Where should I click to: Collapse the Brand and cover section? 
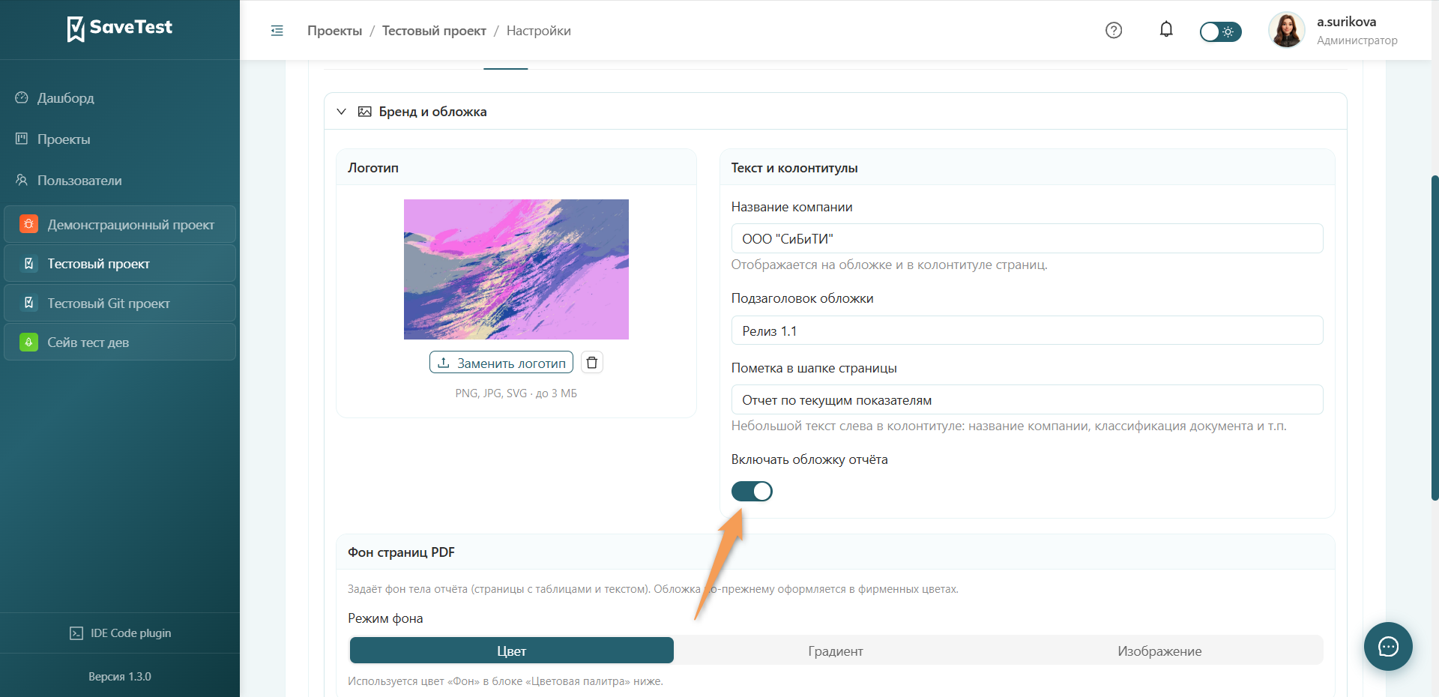(341, 112)
